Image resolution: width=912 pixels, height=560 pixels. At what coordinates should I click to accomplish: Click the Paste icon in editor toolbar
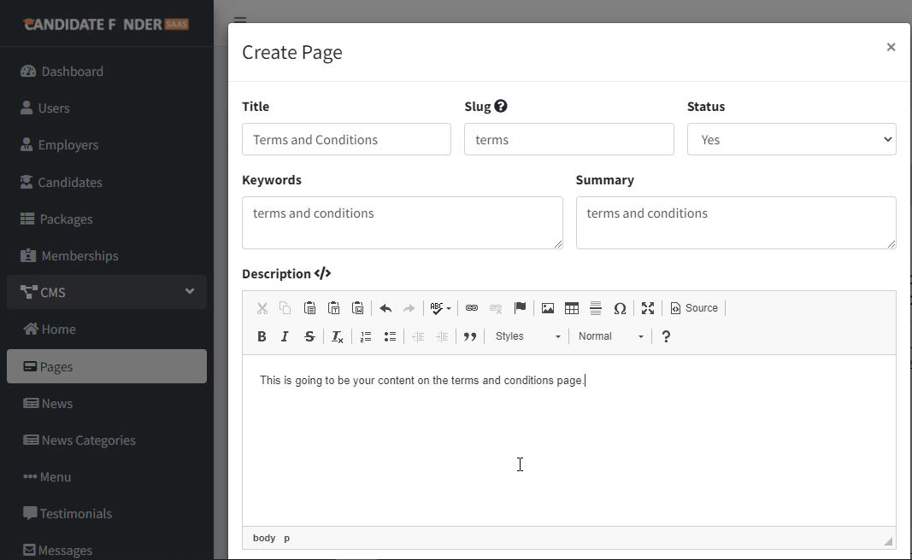pos(309,308)
